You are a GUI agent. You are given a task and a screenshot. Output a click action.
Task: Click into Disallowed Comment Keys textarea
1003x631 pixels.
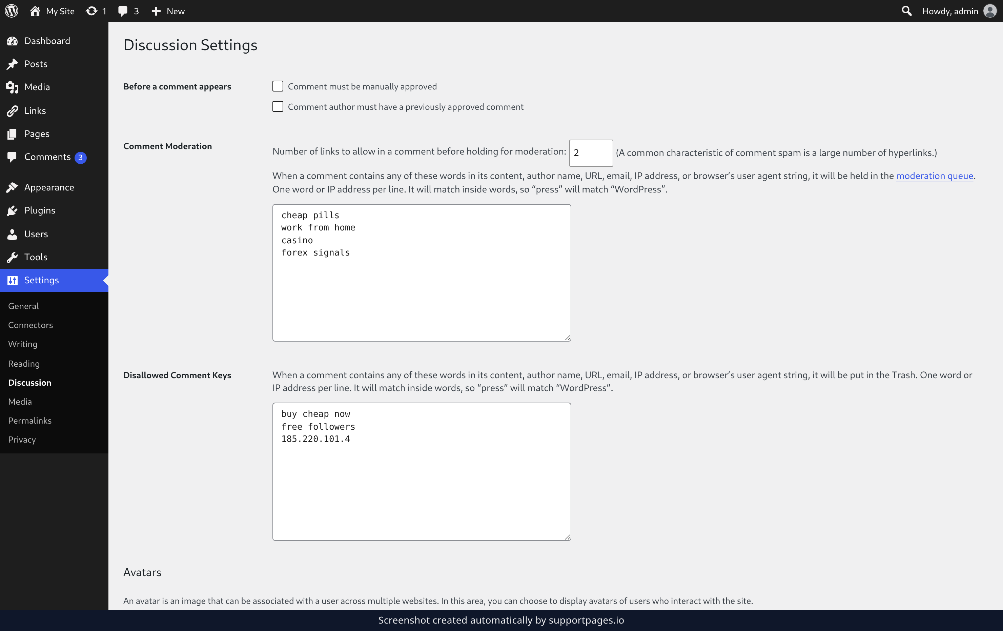pos(422,471)
